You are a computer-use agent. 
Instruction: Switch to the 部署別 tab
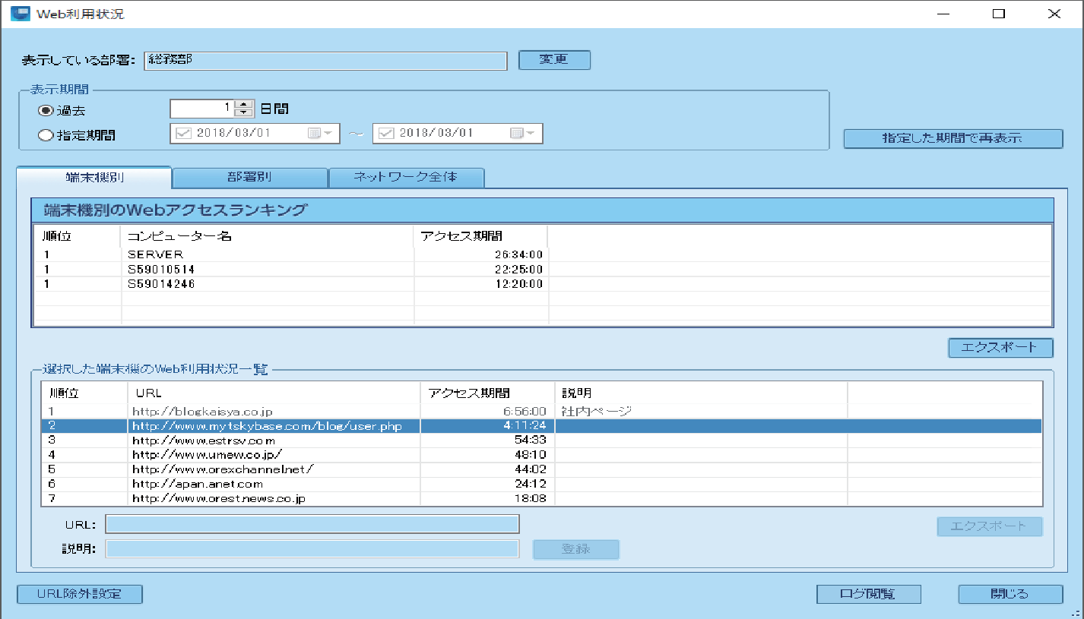click(x=249, y=178)
